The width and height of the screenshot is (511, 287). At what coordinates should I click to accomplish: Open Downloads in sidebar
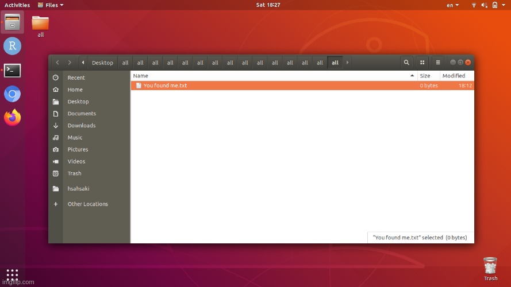coord(89,126)
